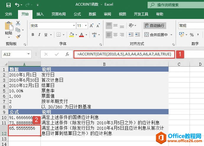The image size is (204, 146).
Task: Click the accounting number format icon
Action: coord(182,35)
